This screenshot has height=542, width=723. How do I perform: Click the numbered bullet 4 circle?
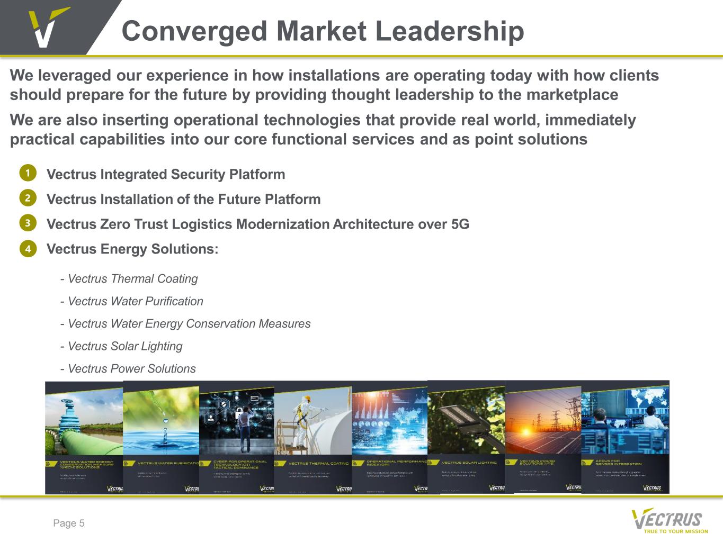(28, 248)
